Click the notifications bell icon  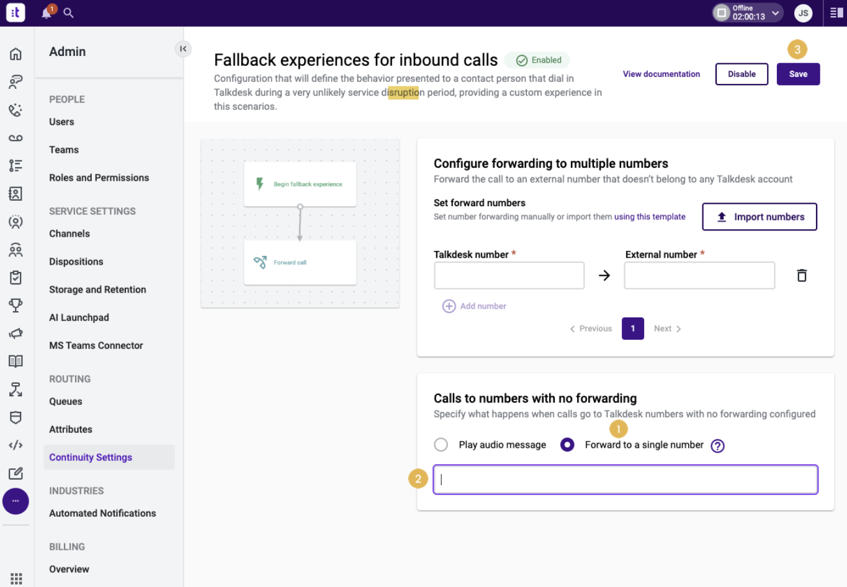[47, 13]
